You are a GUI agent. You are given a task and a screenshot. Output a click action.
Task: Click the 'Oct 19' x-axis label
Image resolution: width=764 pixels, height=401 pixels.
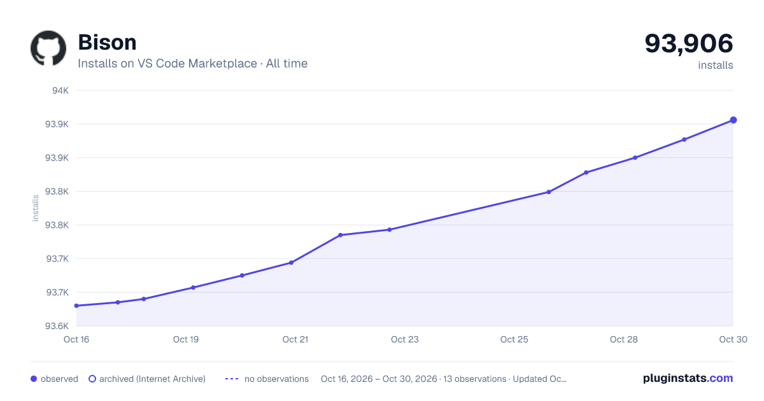186,339
